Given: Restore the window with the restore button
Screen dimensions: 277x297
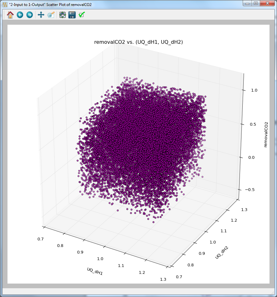Looking at the screenshot, I should pos(256,3).
